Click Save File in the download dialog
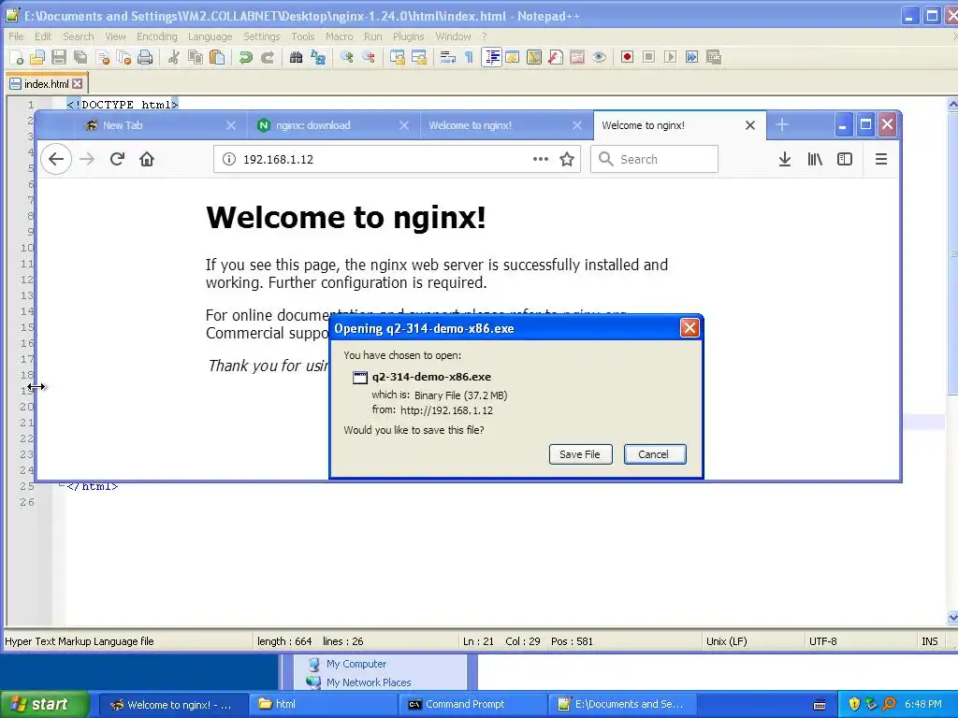Screen dimensions: 958x718 tap(580, 454)
